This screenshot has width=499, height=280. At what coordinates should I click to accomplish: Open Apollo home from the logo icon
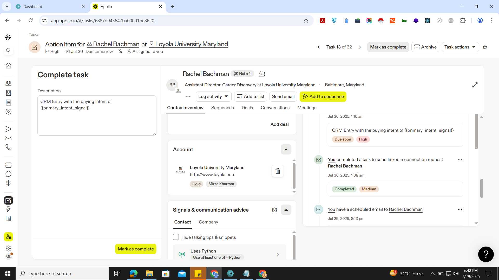8,37
